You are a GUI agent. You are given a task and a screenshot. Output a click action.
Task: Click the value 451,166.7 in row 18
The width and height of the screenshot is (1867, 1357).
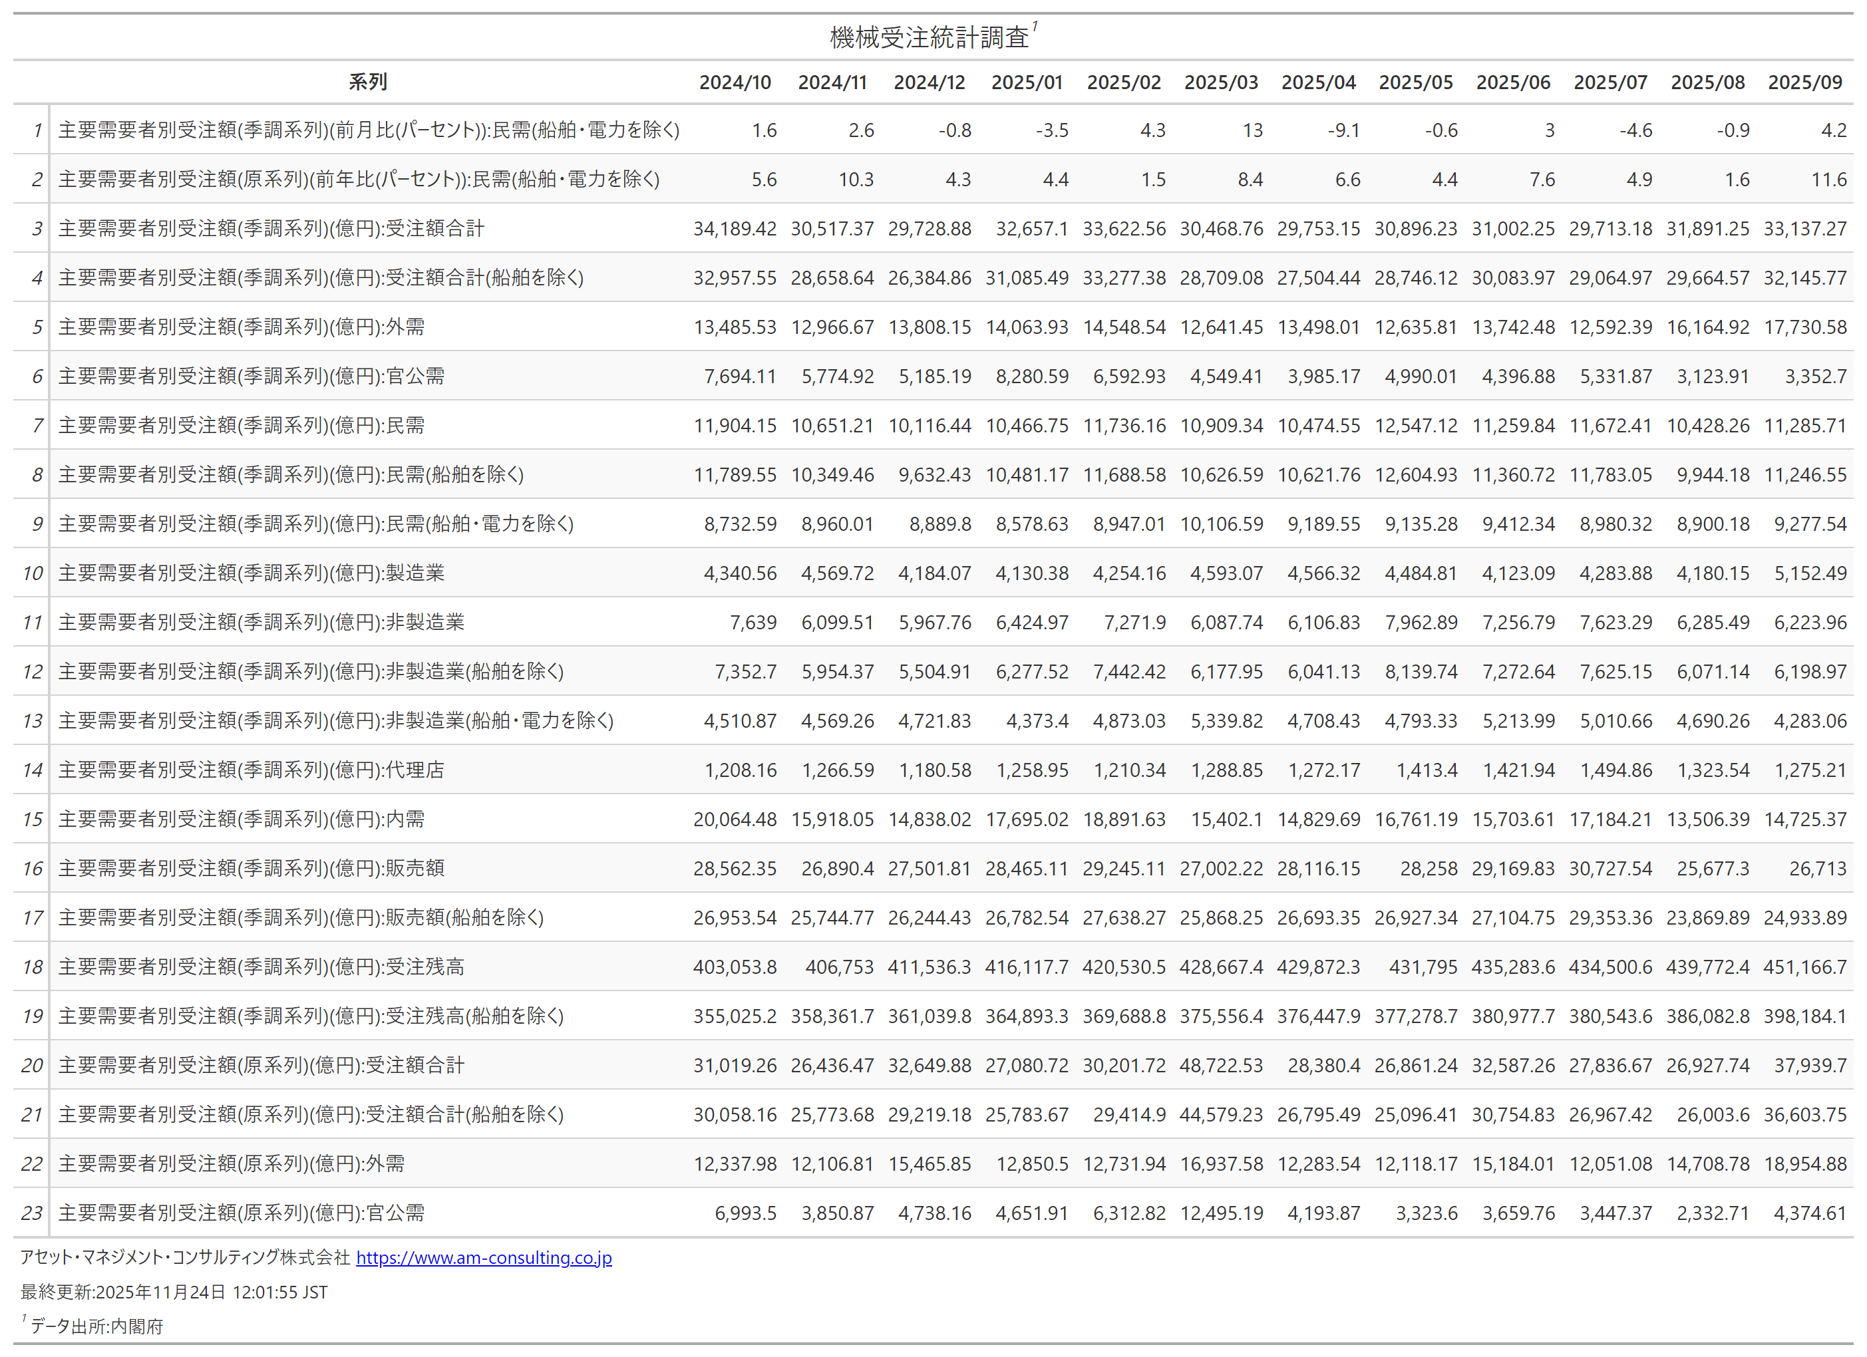1804,967
